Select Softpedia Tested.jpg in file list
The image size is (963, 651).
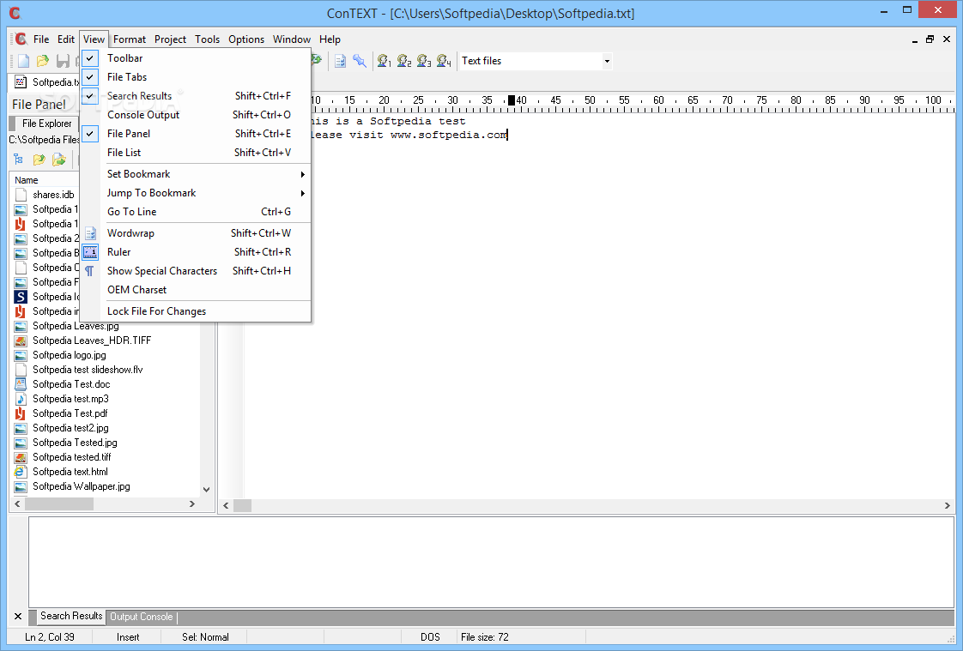[x=75, y=443]
